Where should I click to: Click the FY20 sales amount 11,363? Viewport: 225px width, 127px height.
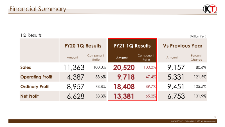(x=73, y=67)
